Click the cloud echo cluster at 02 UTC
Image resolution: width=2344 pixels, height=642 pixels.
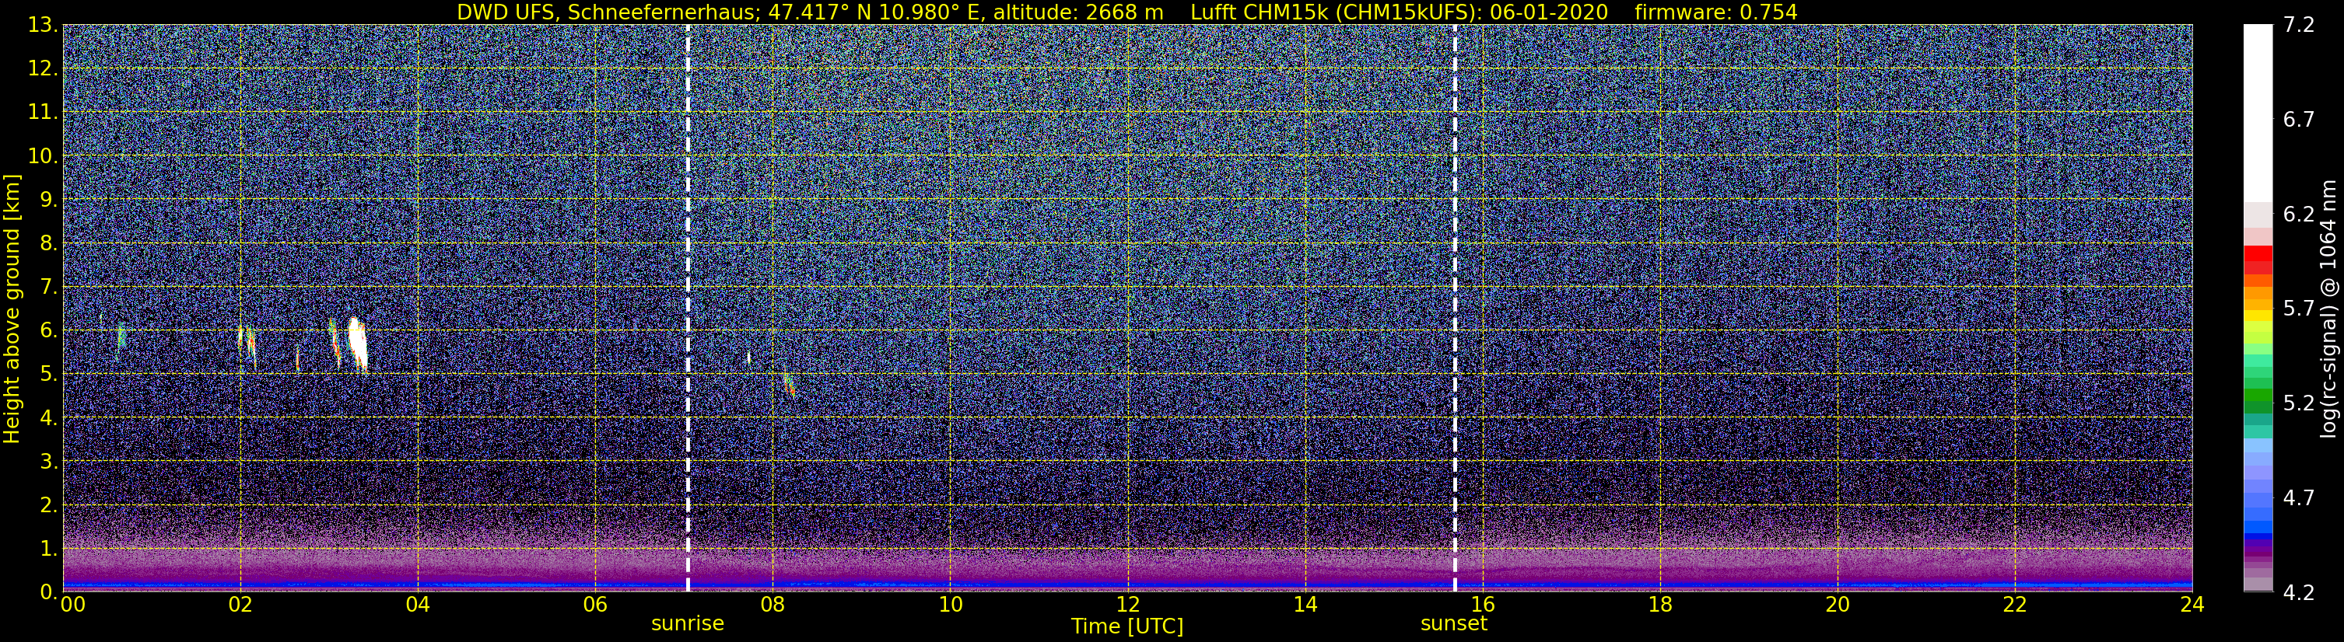tap(247, 346)
